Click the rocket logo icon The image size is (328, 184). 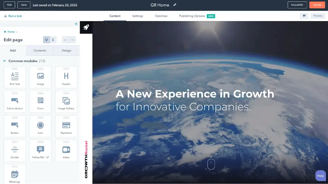click(86, 27)
